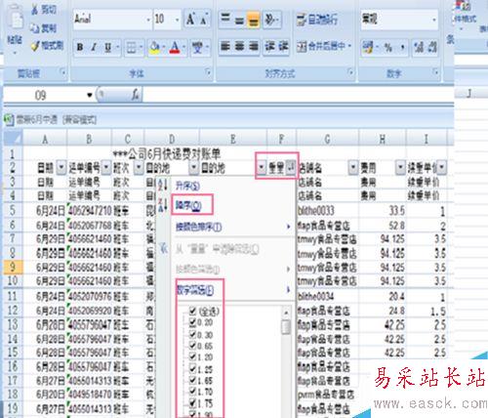Decrease font size with small A
The image size is (488, 418).
coord(204,20)
